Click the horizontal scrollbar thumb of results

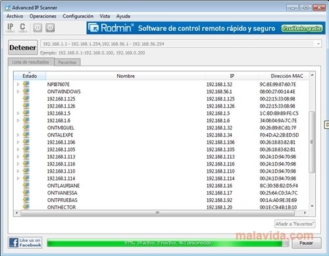(157, 213)
